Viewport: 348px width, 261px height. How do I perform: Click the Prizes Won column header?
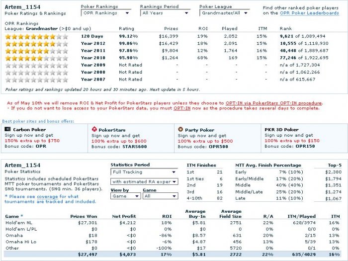point(84,216)
